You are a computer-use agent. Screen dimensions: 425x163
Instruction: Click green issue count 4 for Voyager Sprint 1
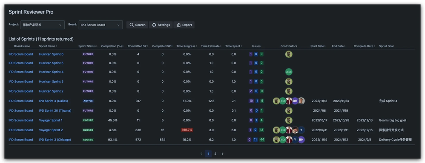tap(261, 120)
